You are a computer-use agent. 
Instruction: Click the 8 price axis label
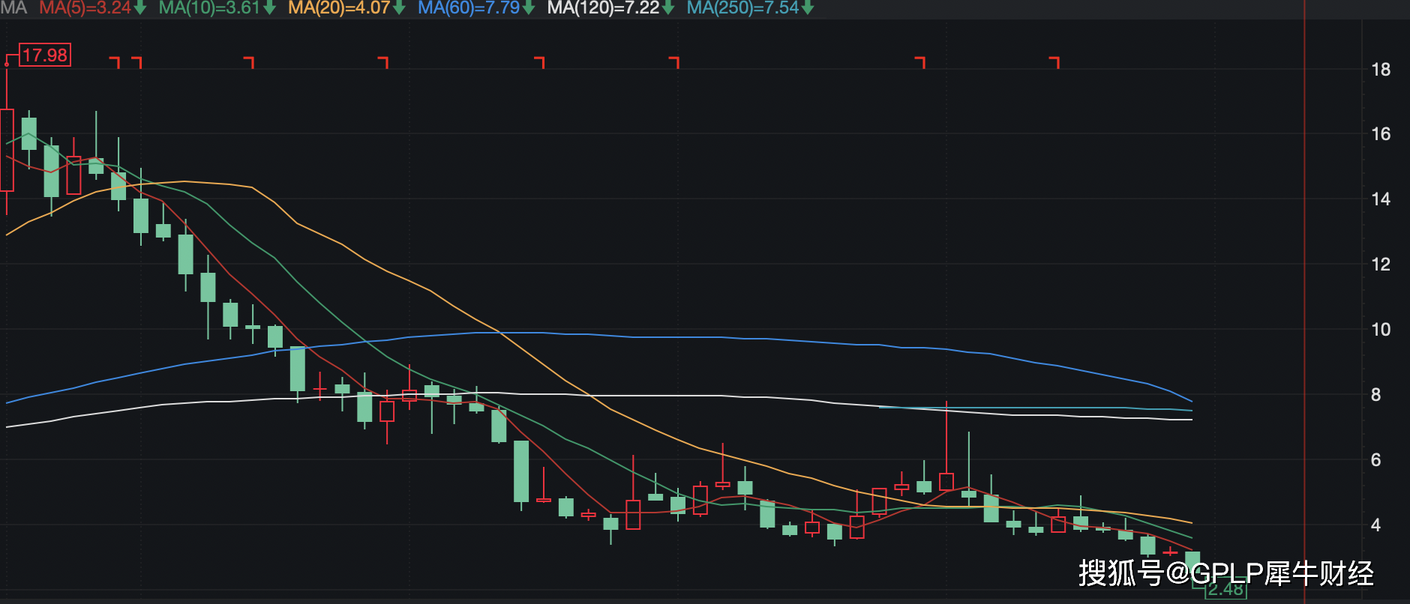(x=1375, y=395)
